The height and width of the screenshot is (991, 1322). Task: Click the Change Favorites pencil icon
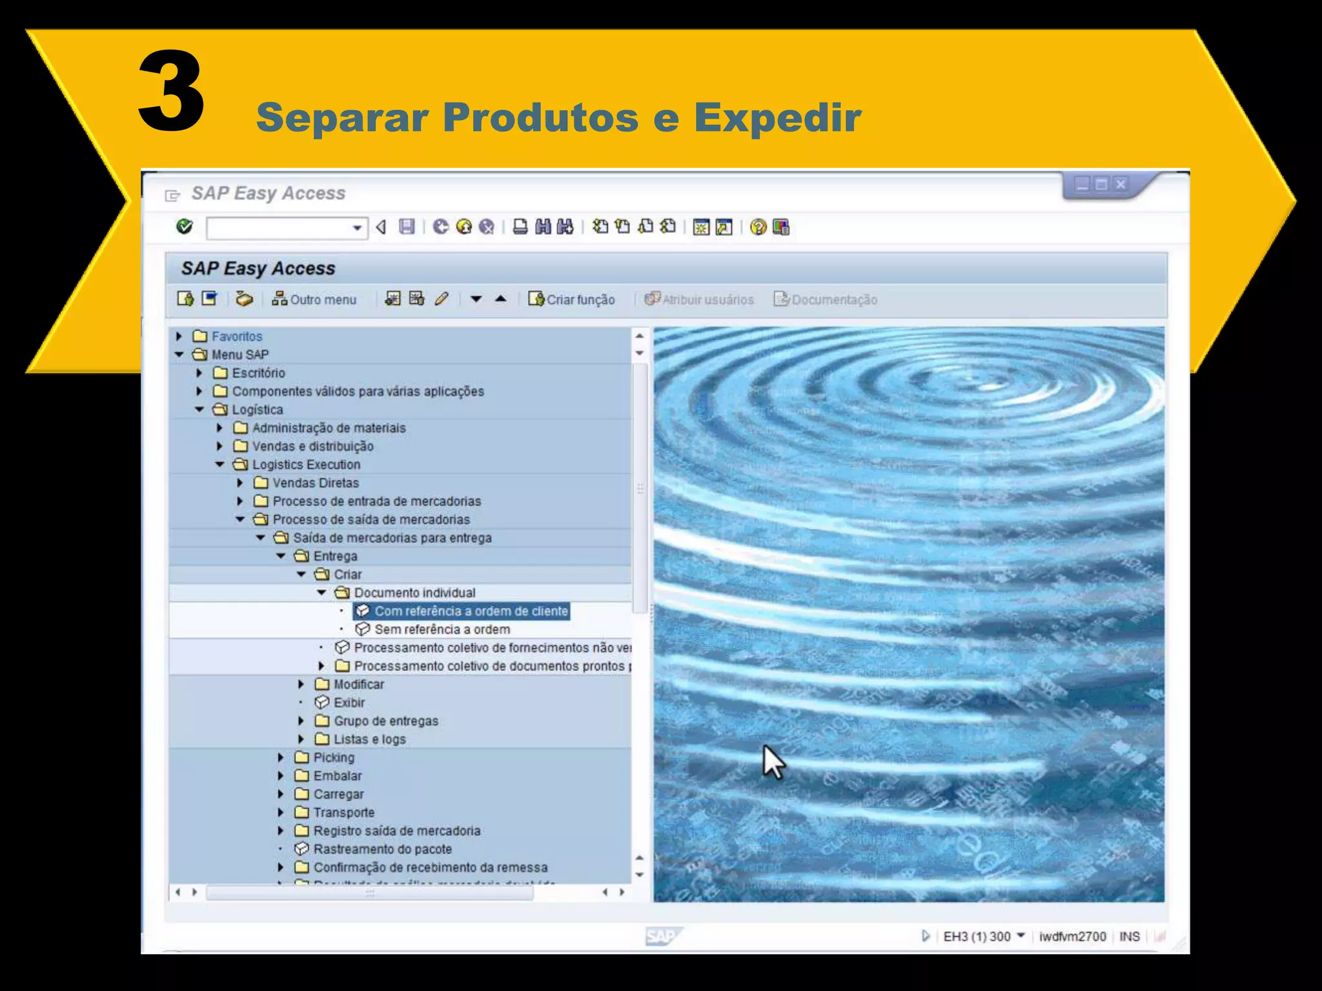click(x=442, y=299)
